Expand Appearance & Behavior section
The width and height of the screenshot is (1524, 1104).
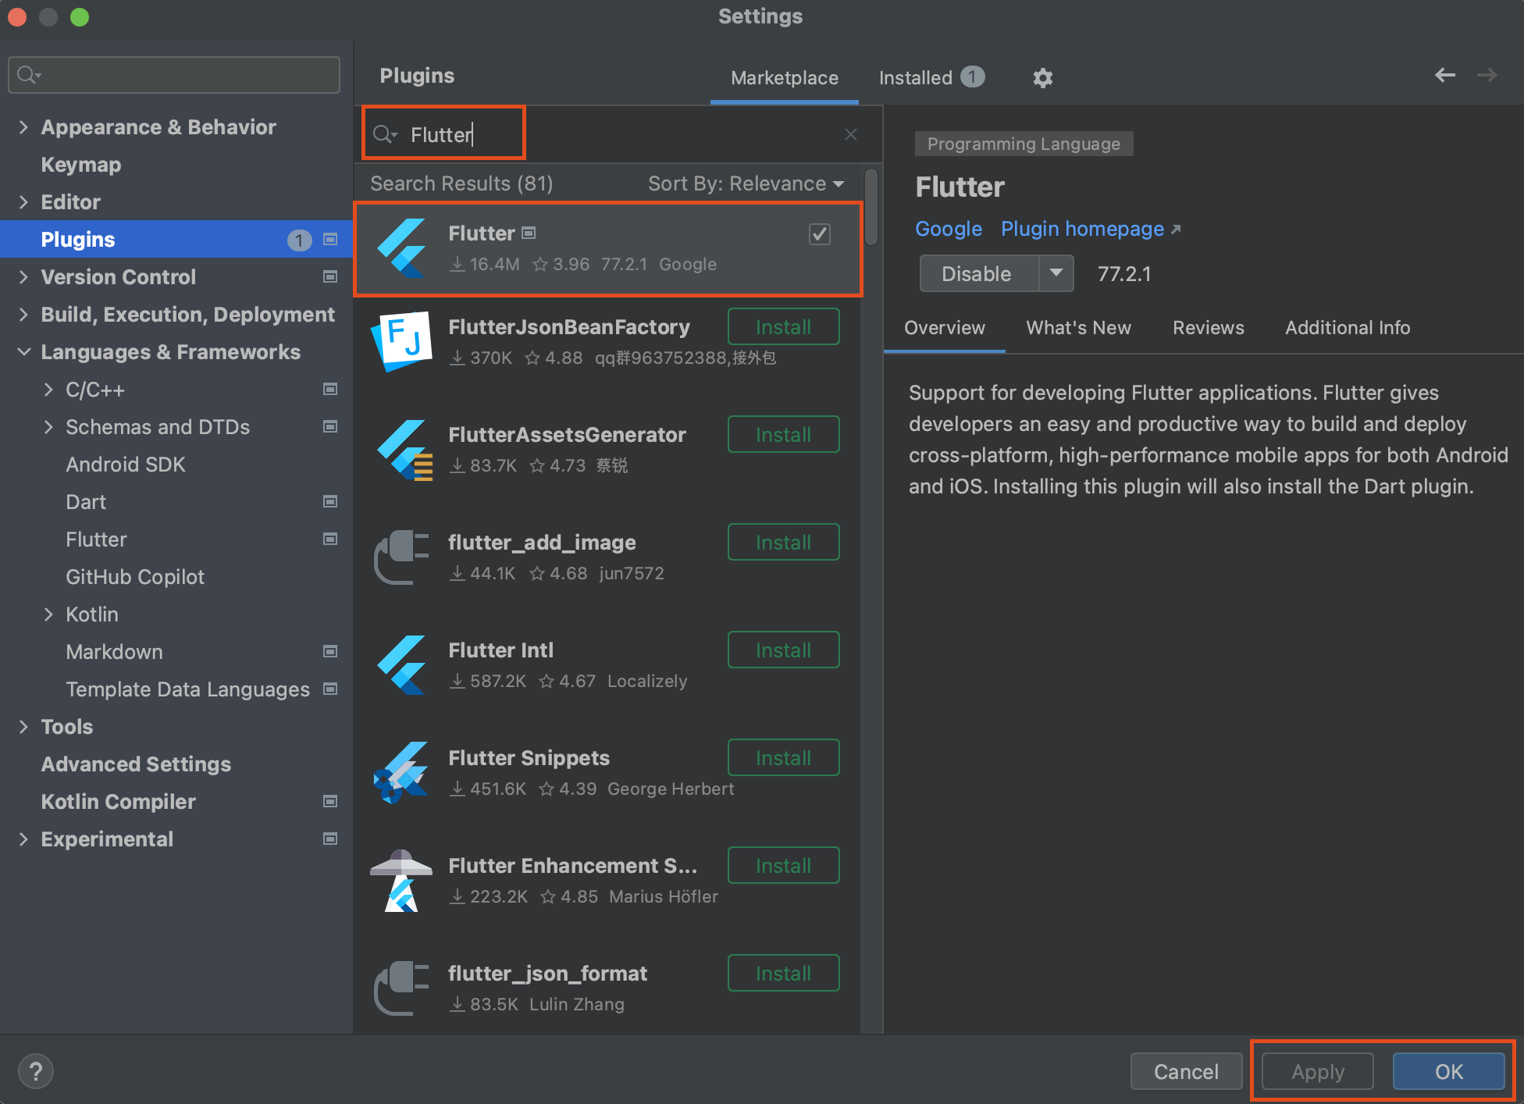pos(23,127)
